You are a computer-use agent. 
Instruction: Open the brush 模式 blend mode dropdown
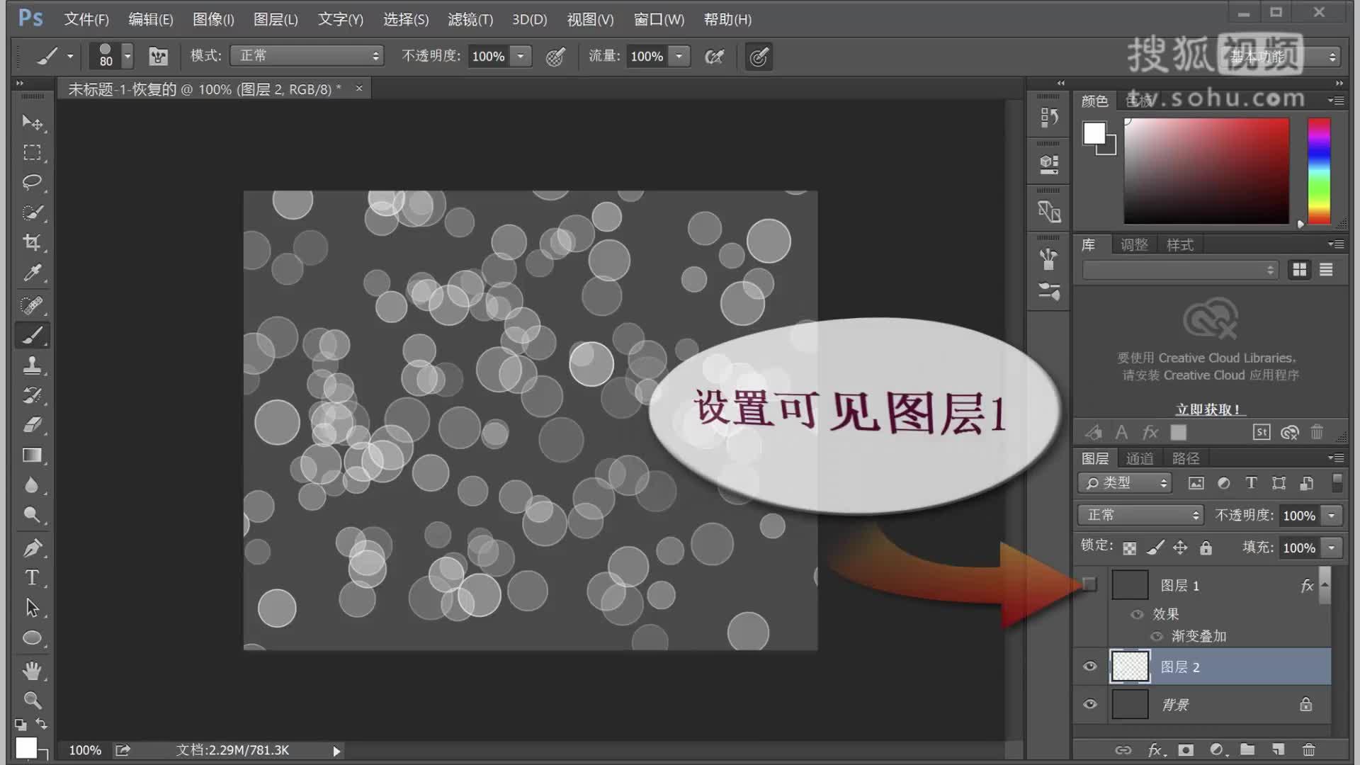[x=307, y=56]
